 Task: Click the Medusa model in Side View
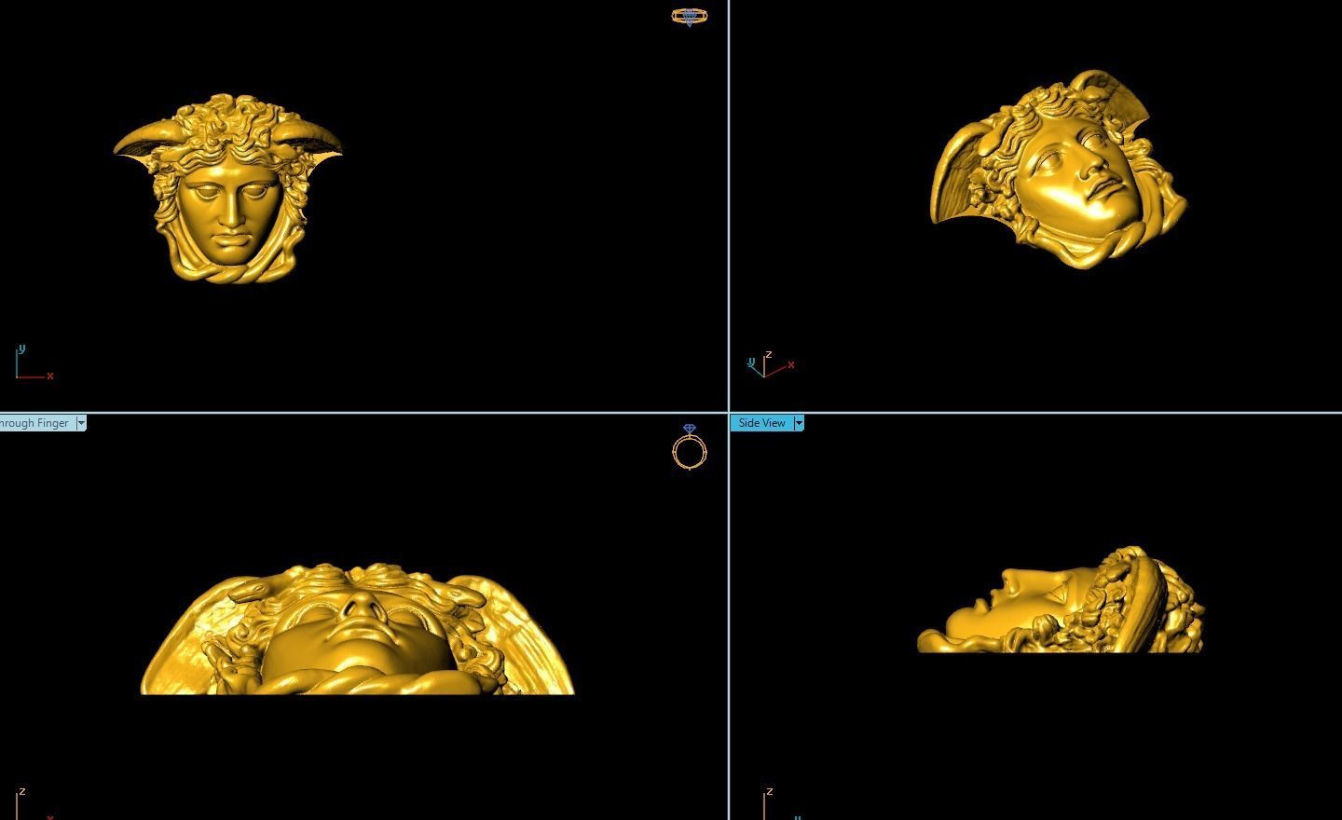pos(1061,599)
